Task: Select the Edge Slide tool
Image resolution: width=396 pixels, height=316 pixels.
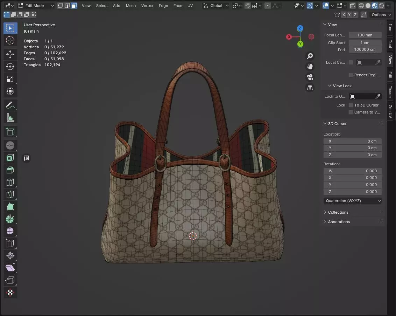Action: (x=10, y=243)
